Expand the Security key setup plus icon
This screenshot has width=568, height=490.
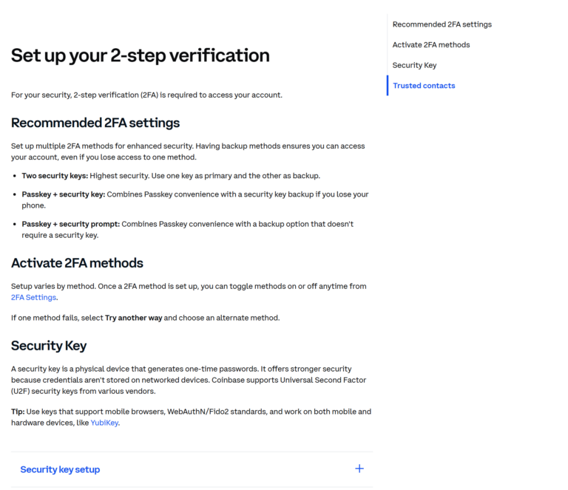(x=359, y=469)
